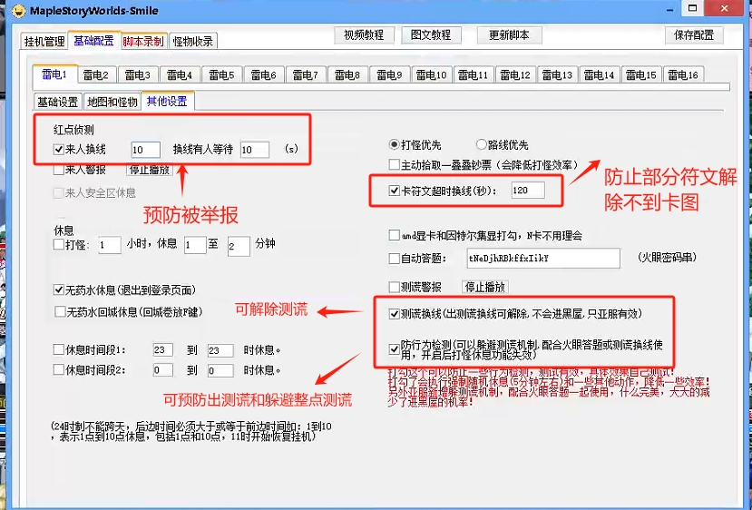This screenshot has width=752, height=510.
Task: Select the 雷电8 tab
Action: (x=347, y=74)
